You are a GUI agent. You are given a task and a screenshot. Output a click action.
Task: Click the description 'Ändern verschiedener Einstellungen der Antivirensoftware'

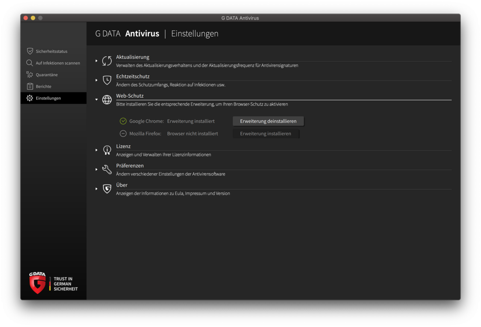[x=170, y=174]
